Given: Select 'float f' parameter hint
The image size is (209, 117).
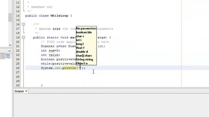Looking at the screenshot, I should 80,48.
